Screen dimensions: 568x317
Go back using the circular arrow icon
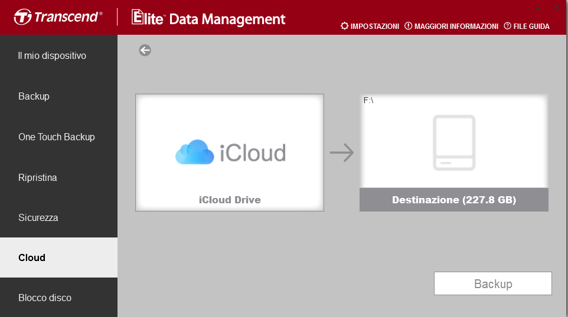(x=145, y=50)
